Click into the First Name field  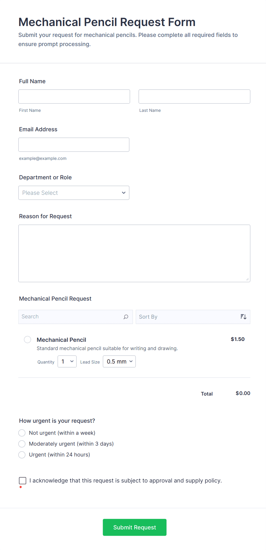[74, 96]
